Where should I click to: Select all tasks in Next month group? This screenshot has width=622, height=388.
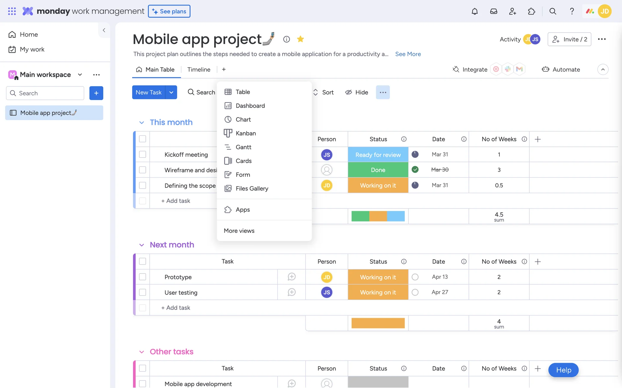pos(143,262)
